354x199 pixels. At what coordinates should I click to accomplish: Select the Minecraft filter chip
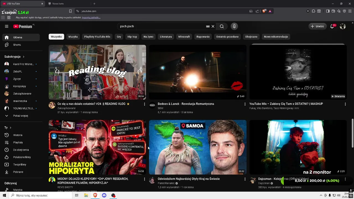pyautogui.click(x=184, y=36)
